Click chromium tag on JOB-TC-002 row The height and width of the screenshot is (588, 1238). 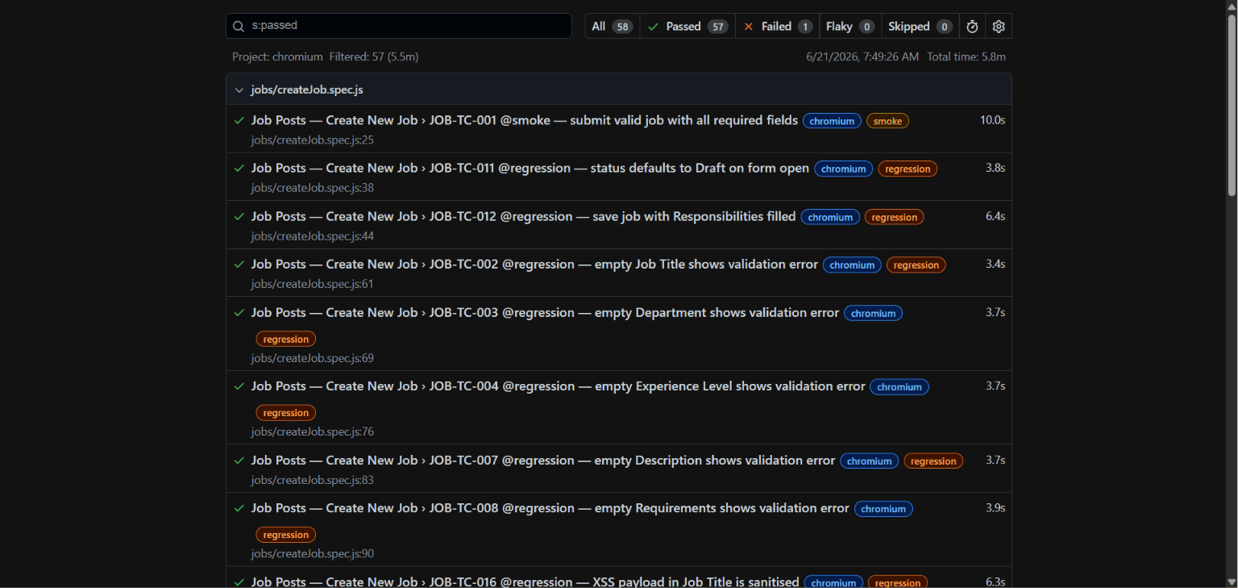[852, 265]
